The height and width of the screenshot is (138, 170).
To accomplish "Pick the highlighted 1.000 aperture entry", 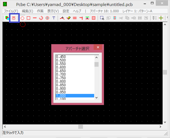I will pos(61,96).
